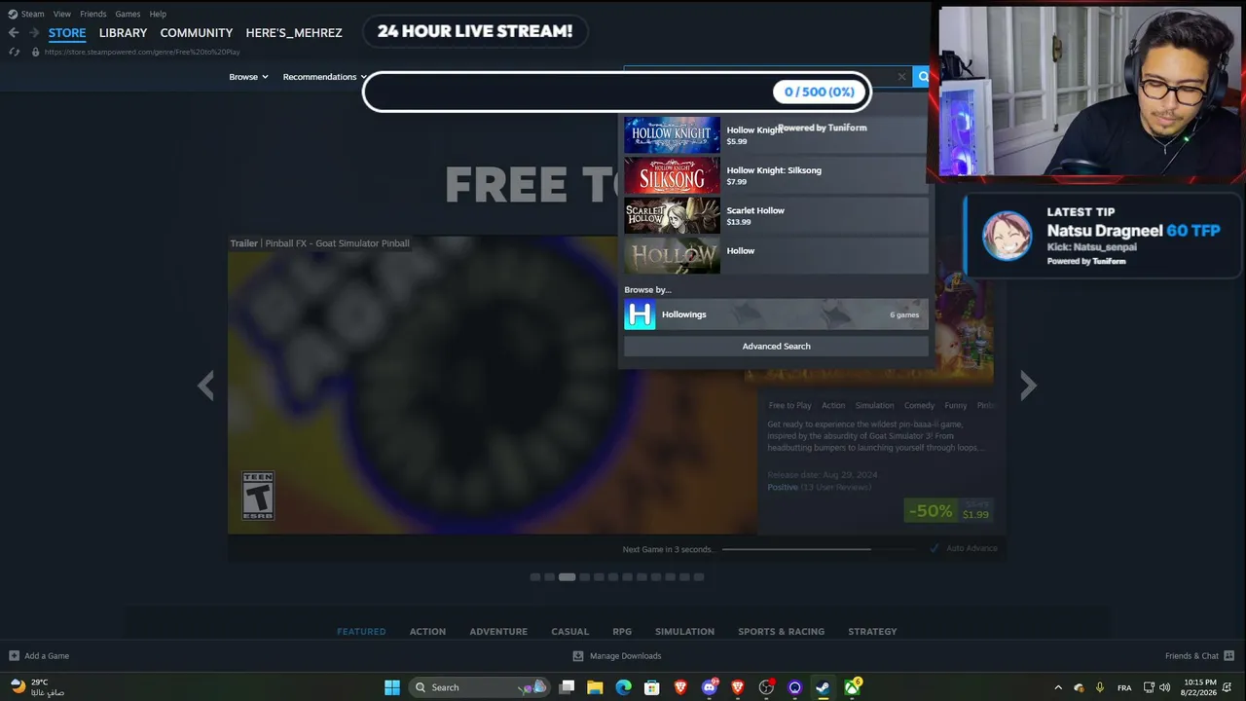Click the Steam page URL address bar
Viewport: 1246px width, 701px height.
[x=142, y=52]
